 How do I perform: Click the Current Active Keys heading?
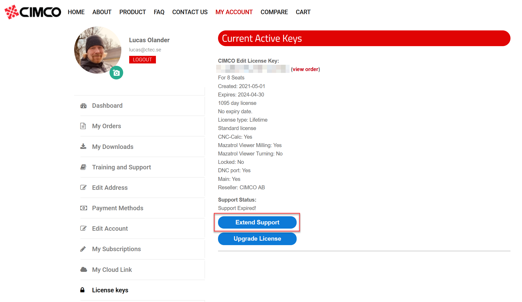click(x=262, y=39)
